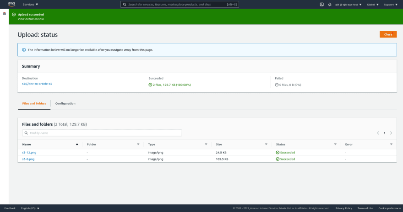Switch to the Files and folders tab
This screenshot has height=212, width=403.
pyautogui.click(x=34, y=104)
